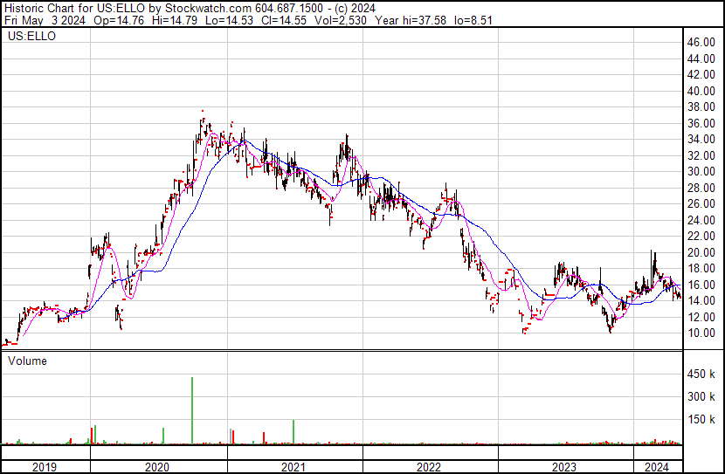This screenshot has width=725, height=474.
Task: Select the 2019 year marker
Action: point(44,466)
